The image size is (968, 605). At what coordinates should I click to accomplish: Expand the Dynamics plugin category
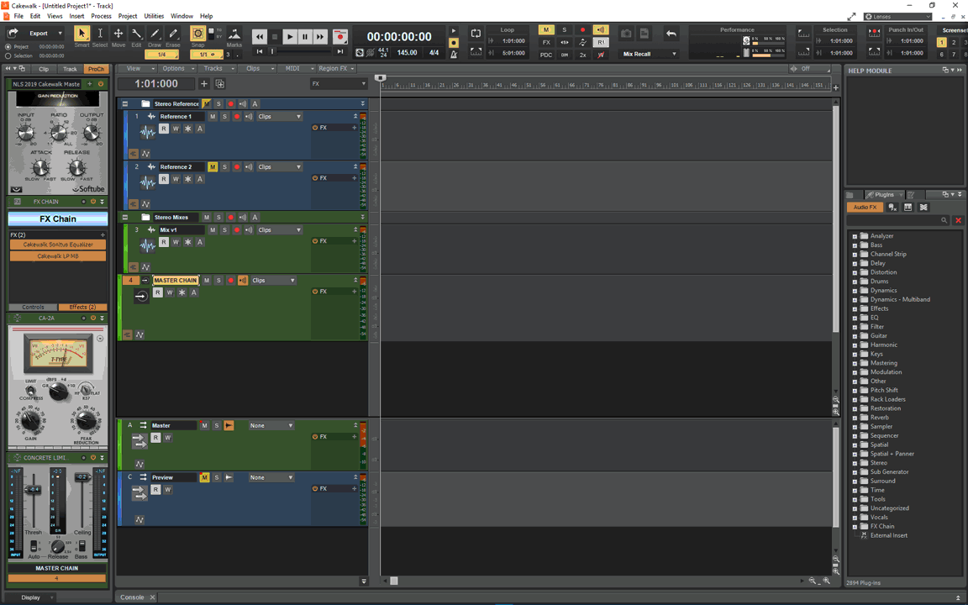pos(855,290)
